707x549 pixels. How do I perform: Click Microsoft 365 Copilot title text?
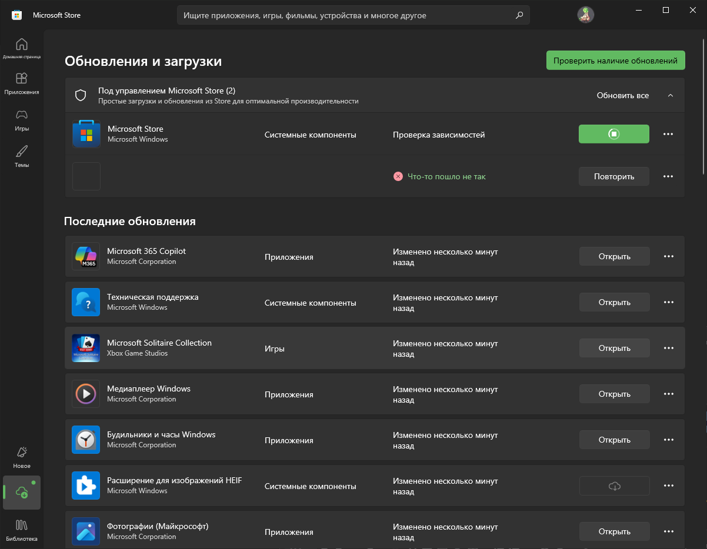pyautogui.click(x=146, y=251)
